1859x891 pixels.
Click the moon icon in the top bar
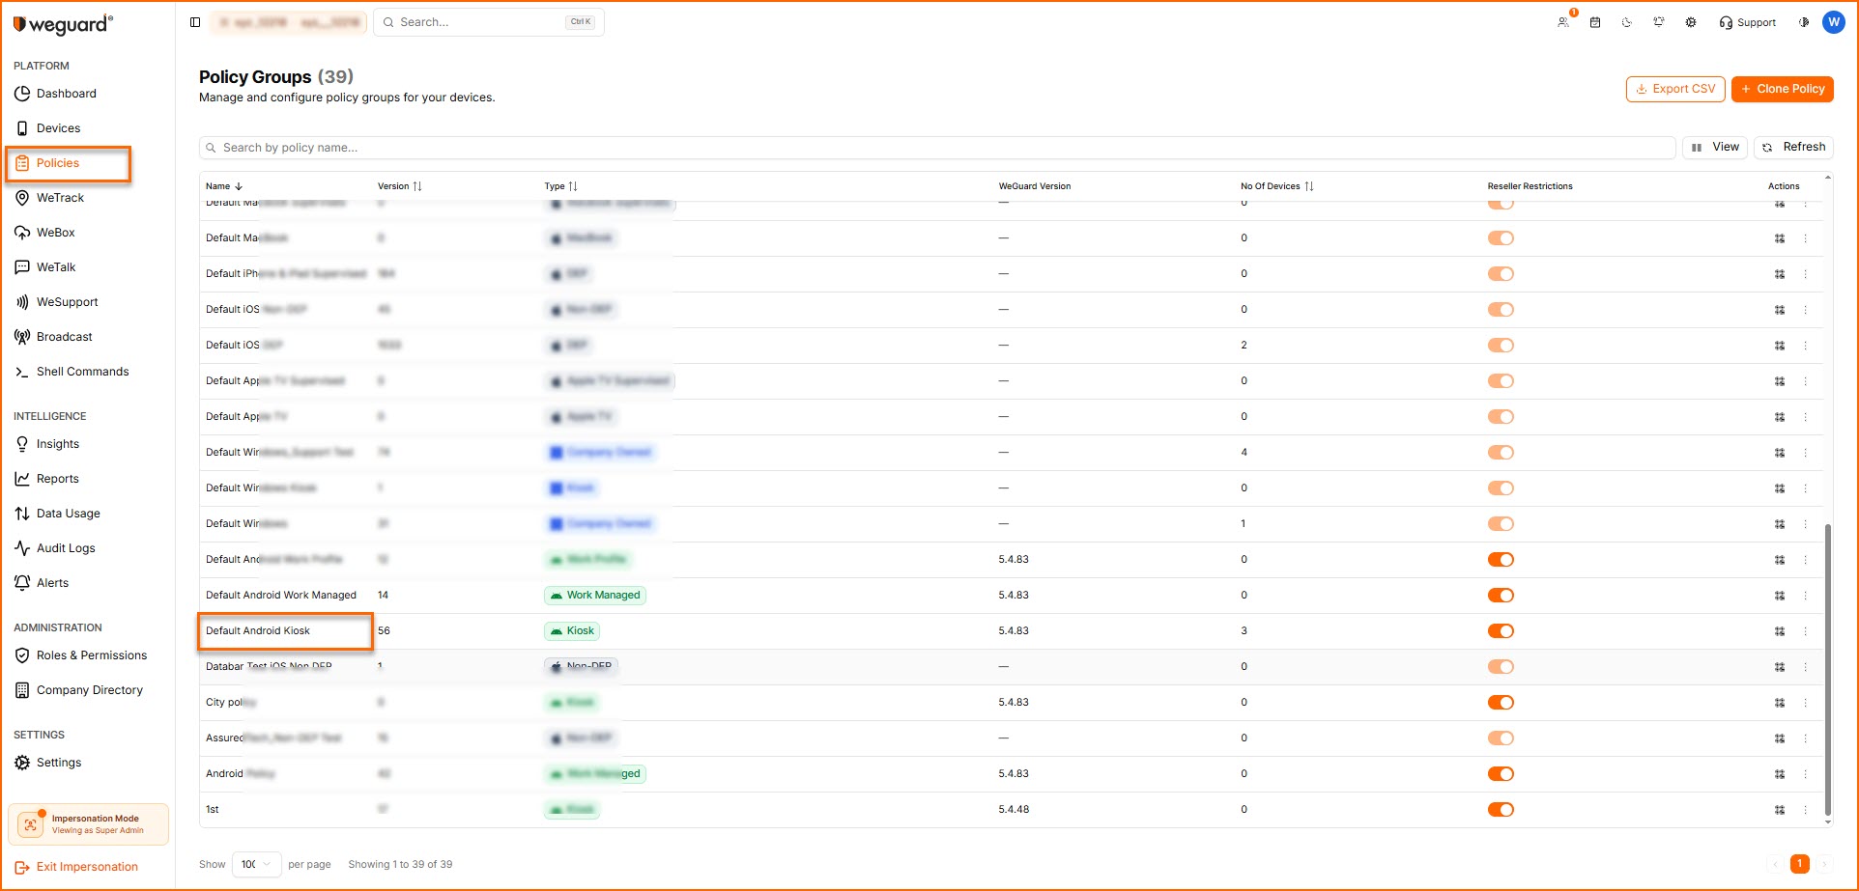[x=1627, y=22]
